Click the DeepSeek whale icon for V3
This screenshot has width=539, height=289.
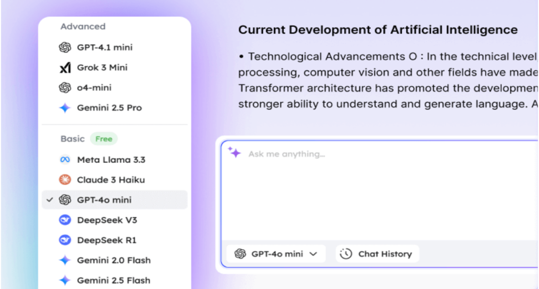[65, 220]
